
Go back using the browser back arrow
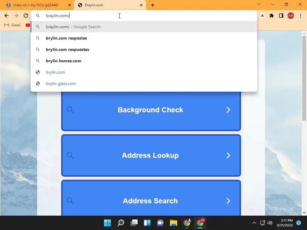click(x=7, y=16)
